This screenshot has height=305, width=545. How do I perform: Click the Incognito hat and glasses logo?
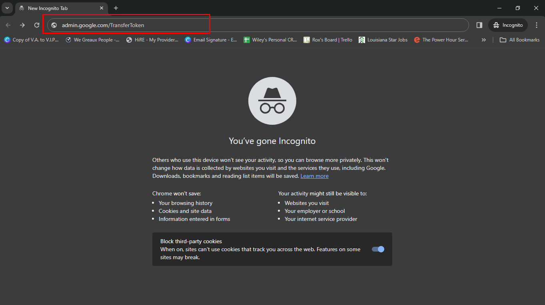pyautogui.click(x=272, y=101)
